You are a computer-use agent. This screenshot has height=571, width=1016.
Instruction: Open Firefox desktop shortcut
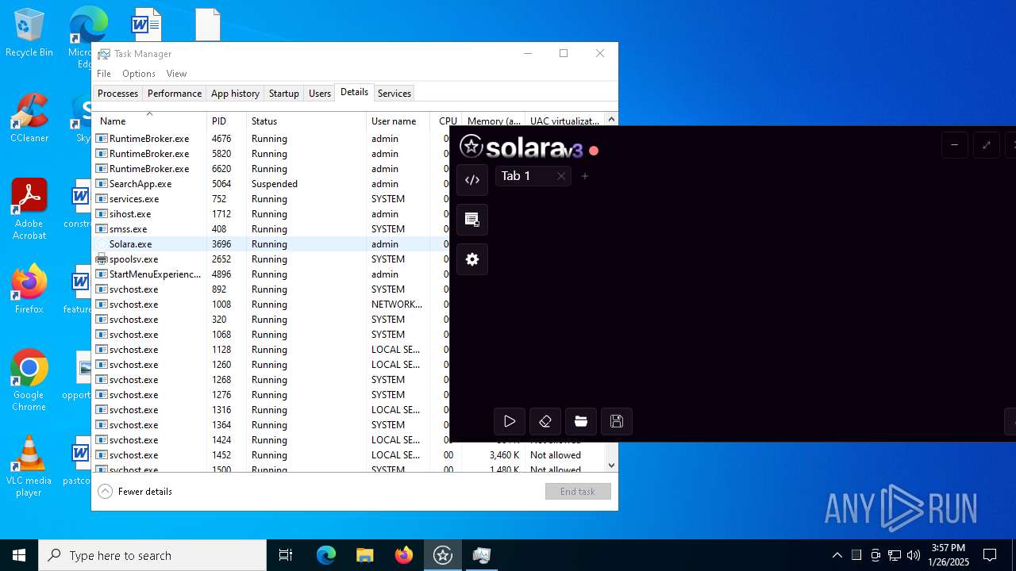click(x=29, y=289)
